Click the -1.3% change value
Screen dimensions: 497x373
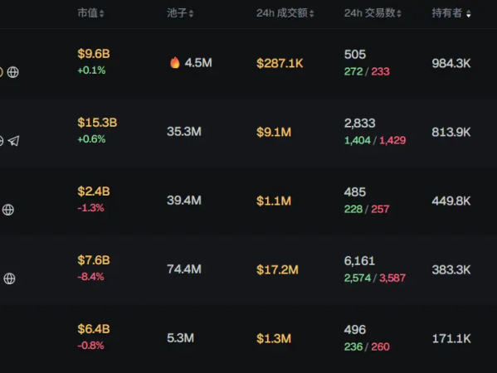click(91, 208)
